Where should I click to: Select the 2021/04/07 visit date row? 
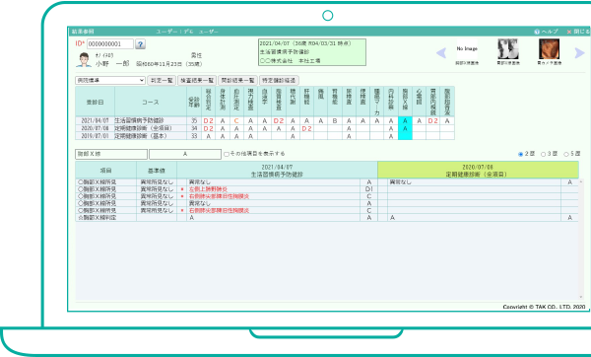click(x=95, y=120)
